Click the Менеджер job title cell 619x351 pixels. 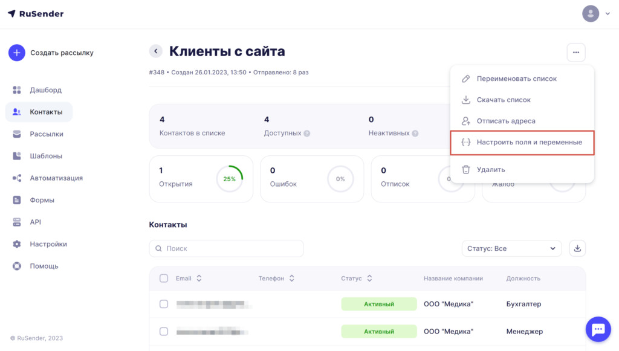(525, 332)
